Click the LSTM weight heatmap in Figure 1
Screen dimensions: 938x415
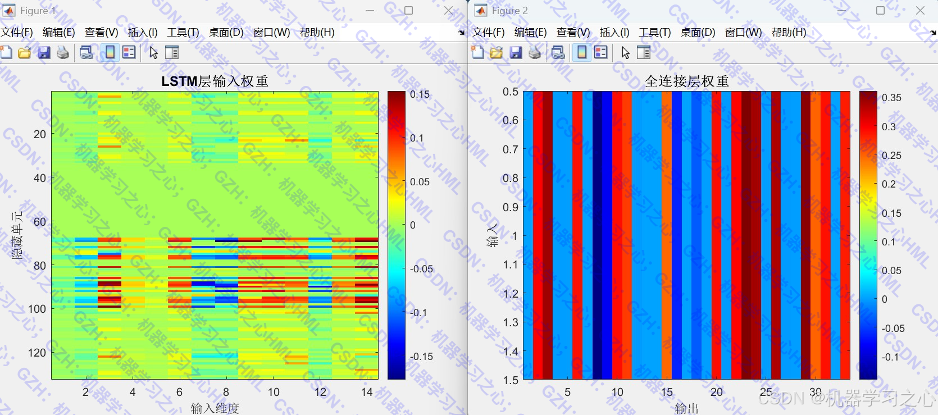point(215,235)
